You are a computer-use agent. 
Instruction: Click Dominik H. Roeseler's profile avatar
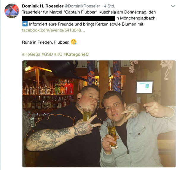(x=12, y=11)
